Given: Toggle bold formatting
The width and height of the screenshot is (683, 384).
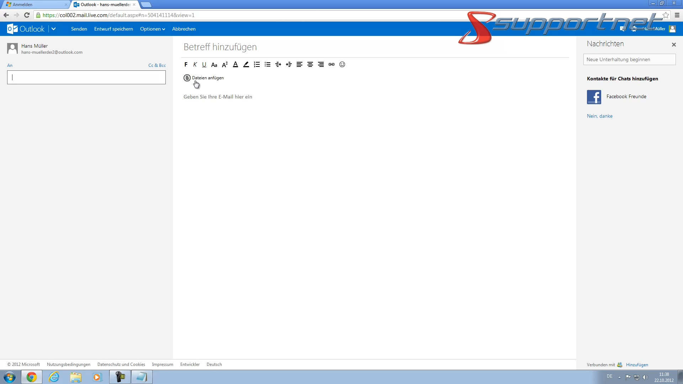Looking at the screenshot, I should [186, 64].
